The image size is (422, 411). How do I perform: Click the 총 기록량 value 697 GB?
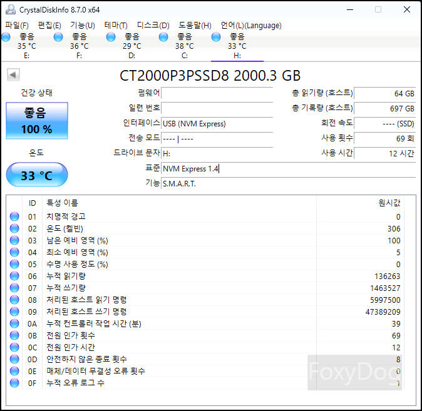click(385, 108)
